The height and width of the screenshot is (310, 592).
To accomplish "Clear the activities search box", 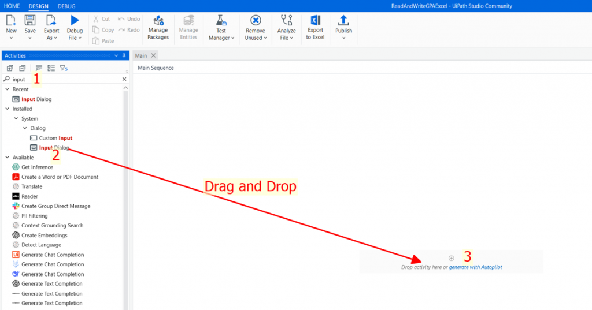I will [124, 79].
